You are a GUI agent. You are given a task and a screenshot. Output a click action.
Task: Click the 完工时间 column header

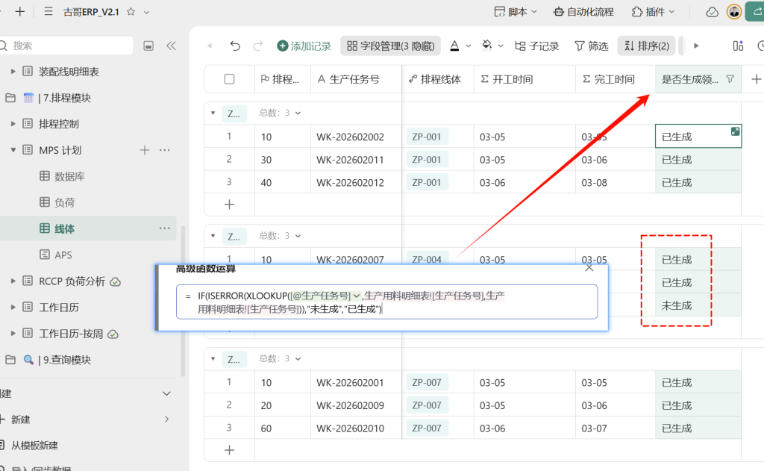[x=616, y=79]
